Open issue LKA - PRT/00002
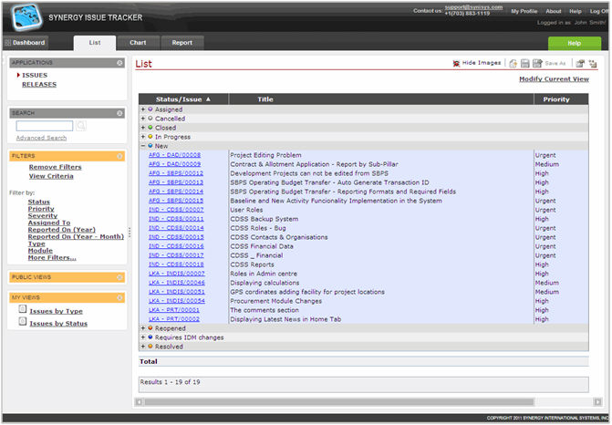Viewport: 612px width, 425px height. [x=174, y=319]
